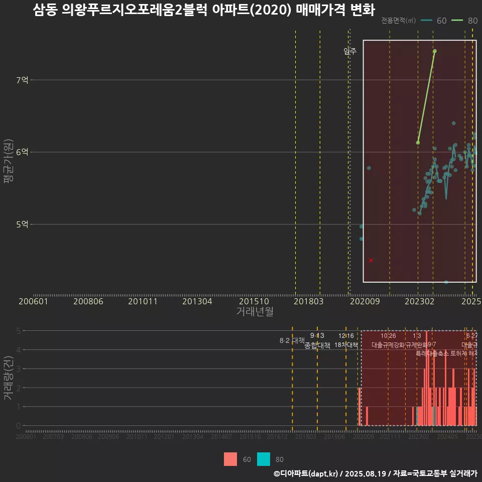Click the 202111 label on volume chart axis
Viewport: 482px width, 482px height.
390,436
